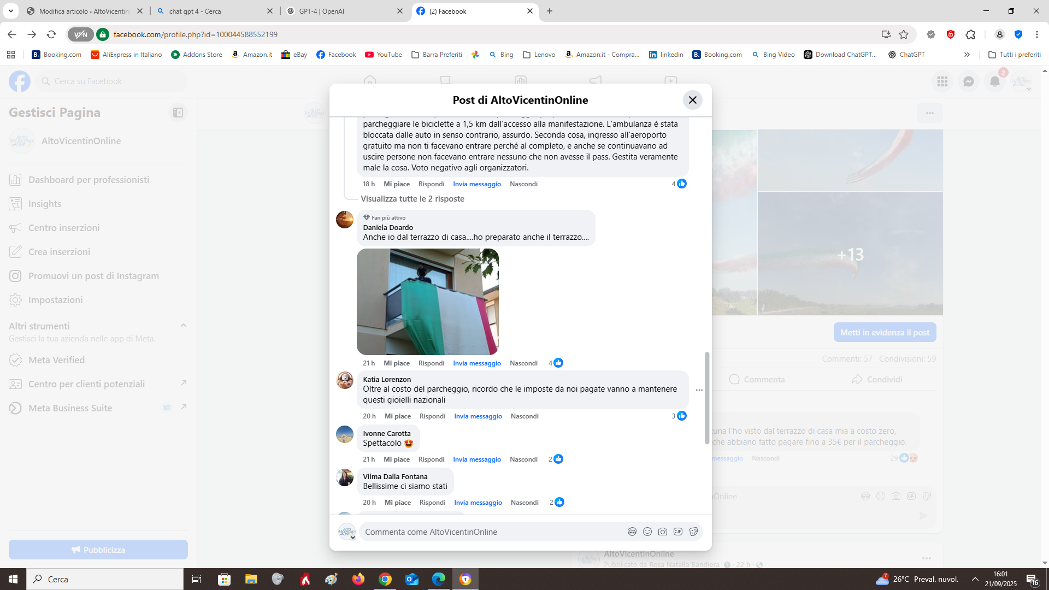Image resolution: width=1049 pixels, height=590 pixels.
Task: Show hidden system tray icons
Action: point(975,579)
